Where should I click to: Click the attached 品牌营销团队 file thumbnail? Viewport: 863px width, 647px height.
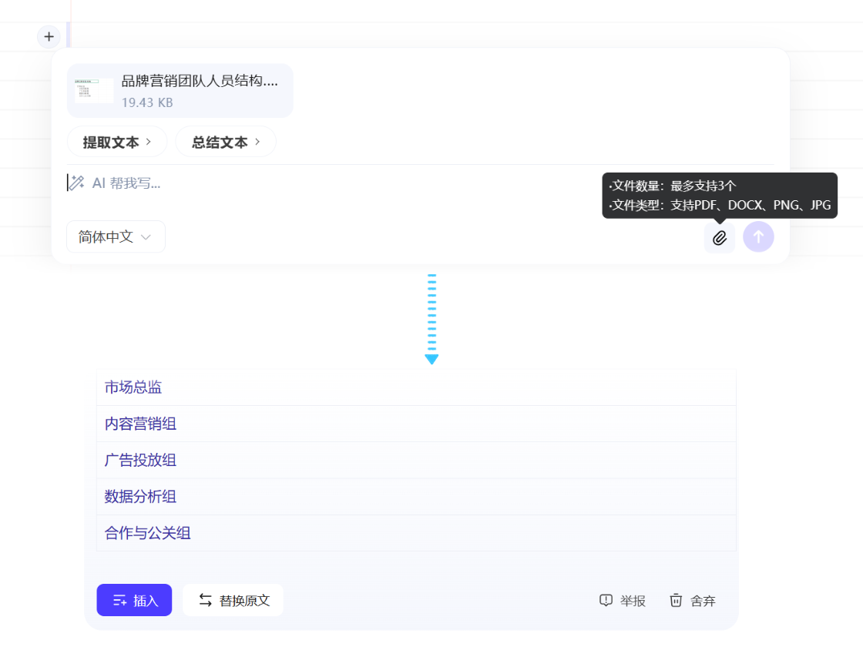[93, 89]
